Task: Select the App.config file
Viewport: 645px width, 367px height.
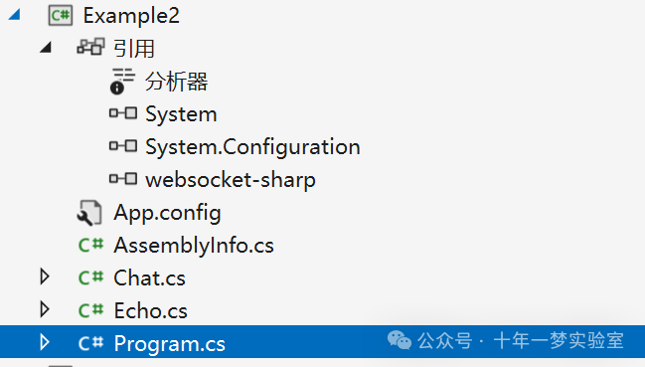Action: point(167,213)
